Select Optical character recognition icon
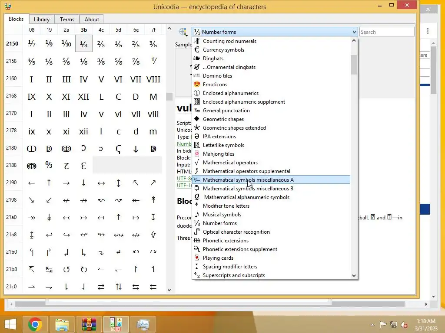The width and height of the screenshot is (445, 333). (x=197, y=232)
